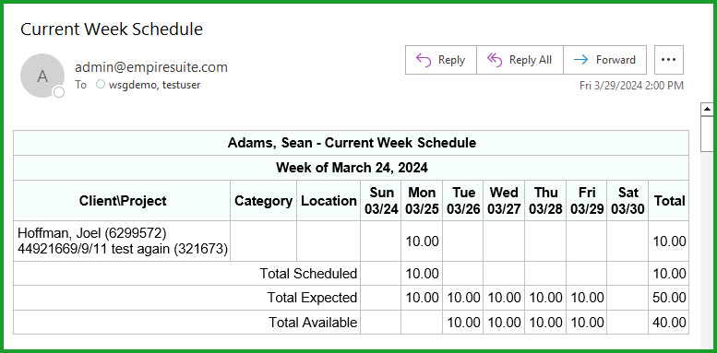Click the Client\Project column header
Image resolution: width=717 pixels, height=353 pixels.
[122, 201]
